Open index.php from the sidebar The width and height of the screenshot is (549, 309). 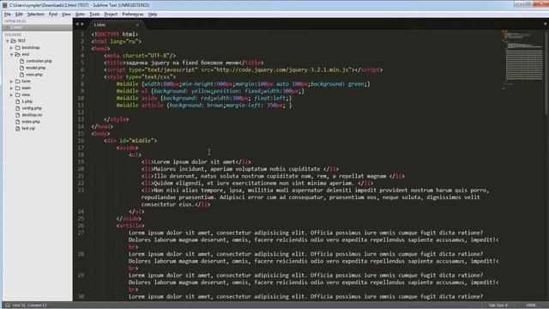(31, 122)
